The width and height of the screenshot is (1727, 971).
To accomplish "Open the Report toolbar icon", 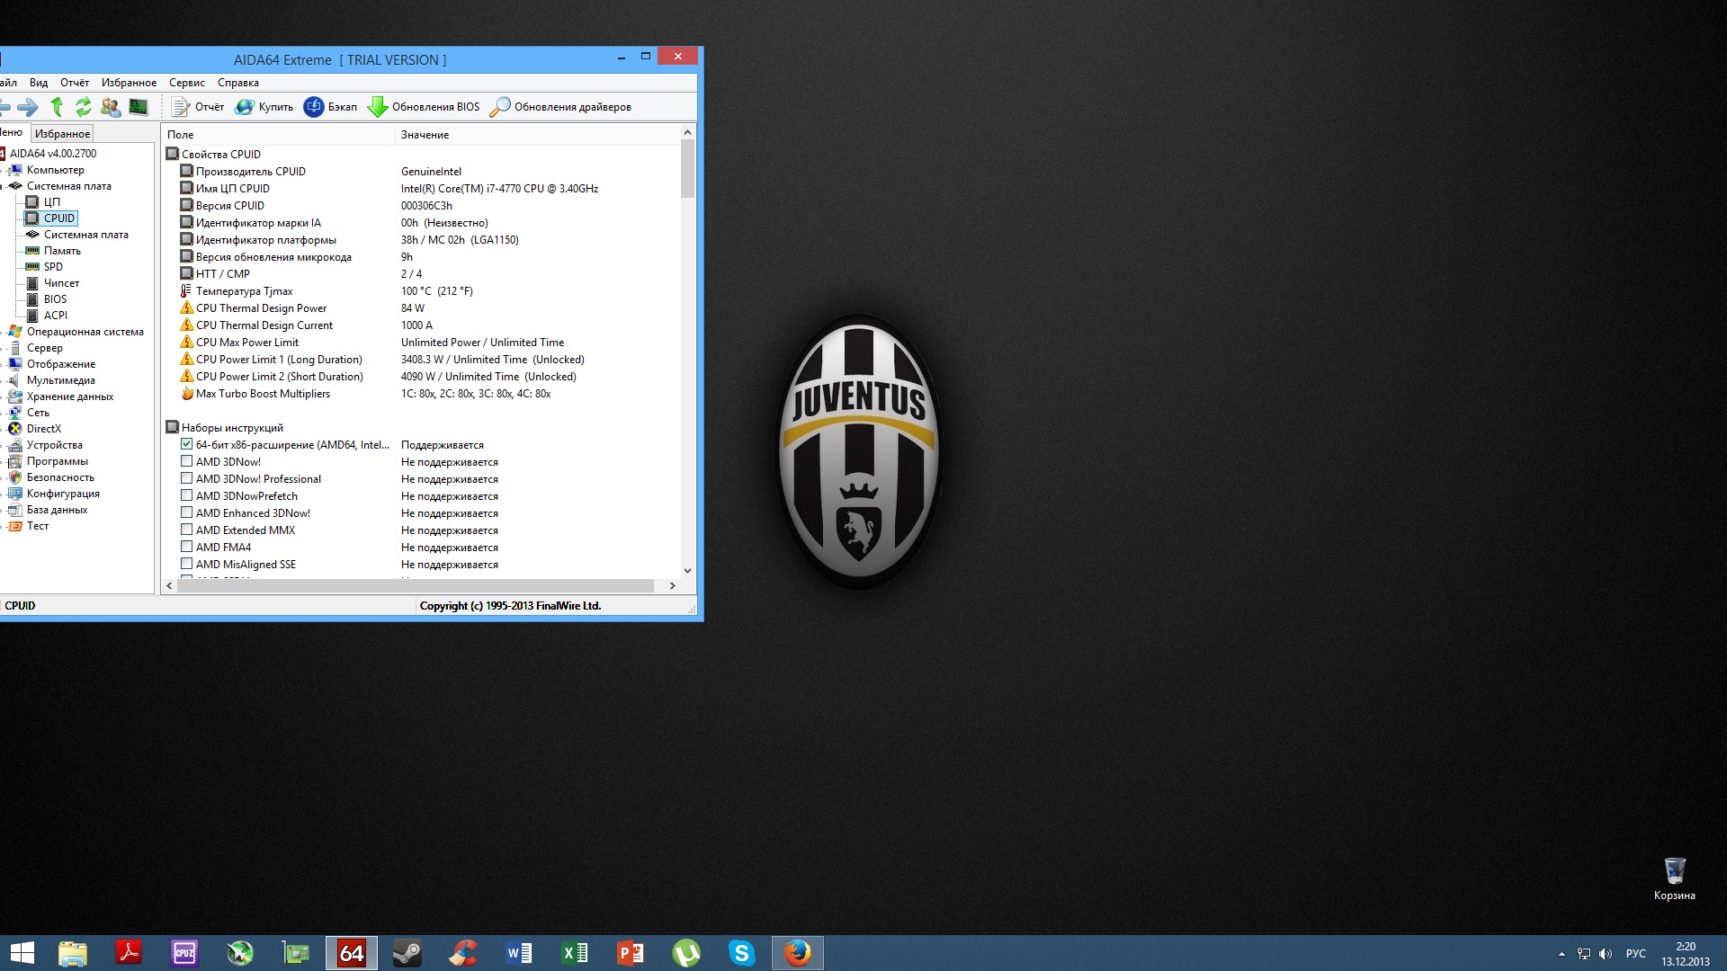I will (x=181, y=107).
